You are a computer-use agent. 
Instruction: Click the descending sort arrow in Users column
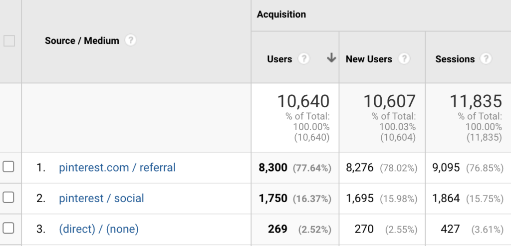point(331,58)
